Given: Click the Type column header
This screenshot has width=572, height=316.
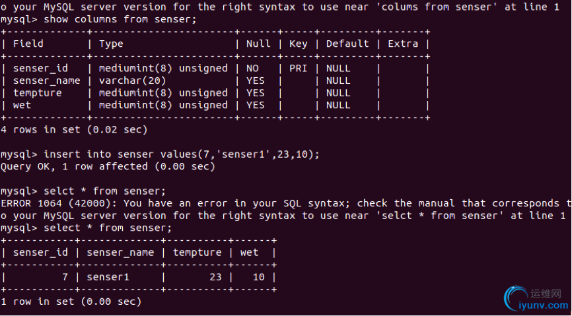Looking at the screenshot, I should 111,44.
